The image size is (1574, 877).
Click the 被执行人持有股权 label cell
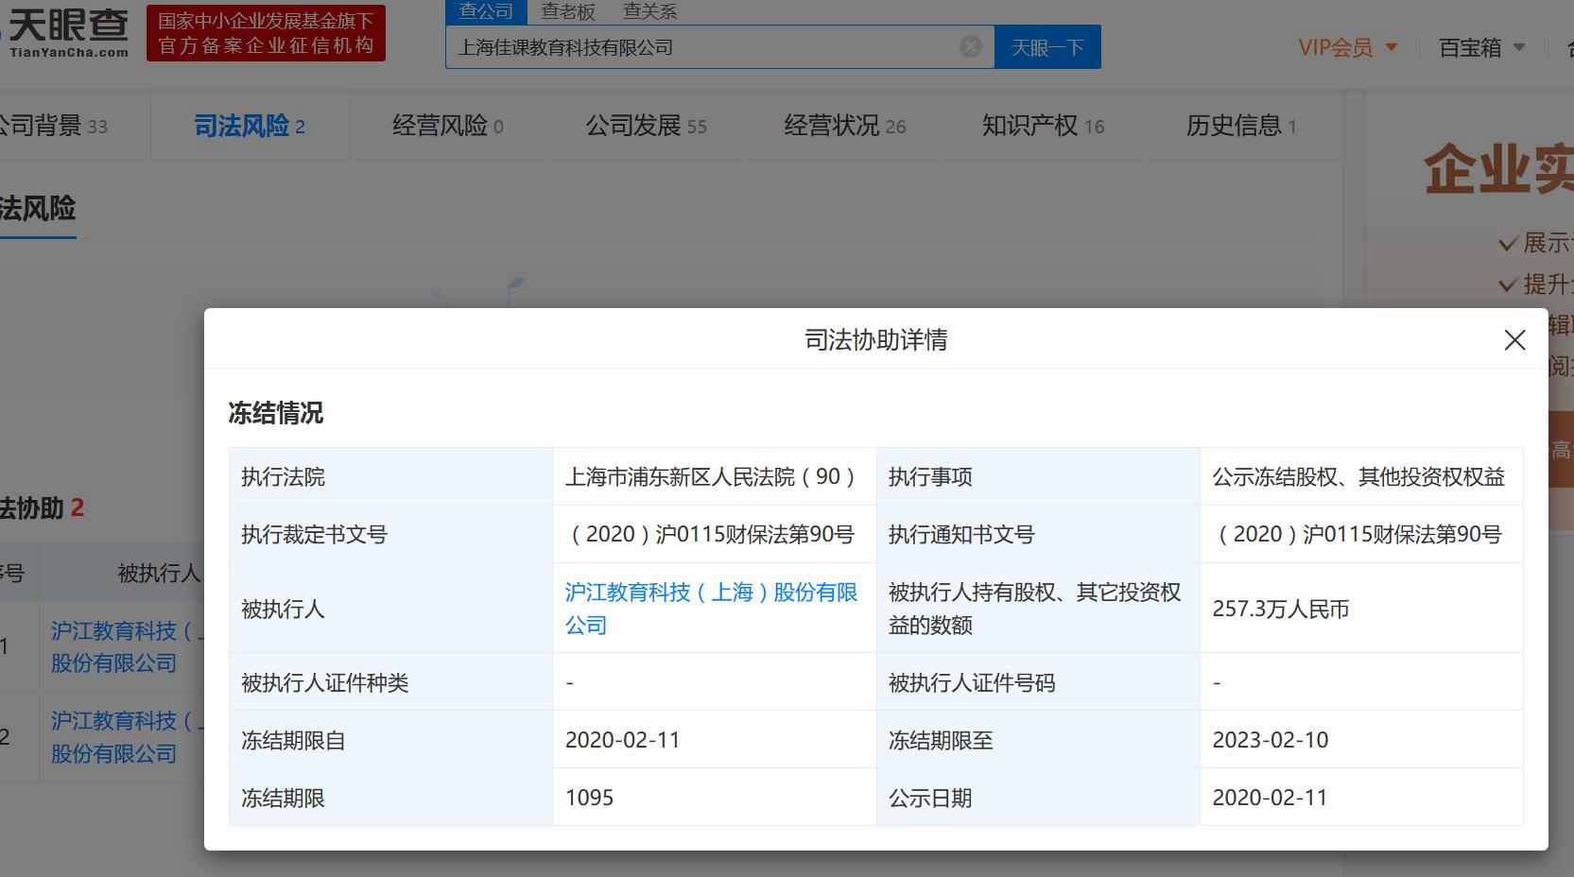(x=1038, y=609)
